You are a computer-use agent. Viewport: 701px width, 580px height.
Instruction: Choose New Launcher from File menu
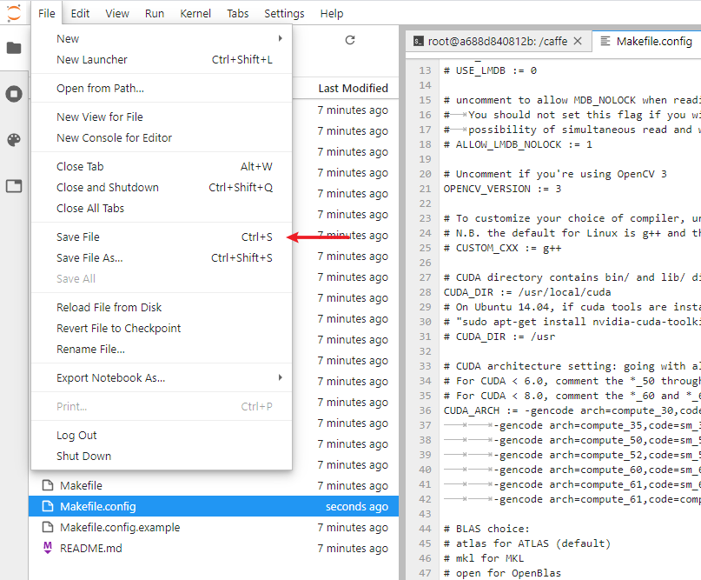click(x=162, y=59)
